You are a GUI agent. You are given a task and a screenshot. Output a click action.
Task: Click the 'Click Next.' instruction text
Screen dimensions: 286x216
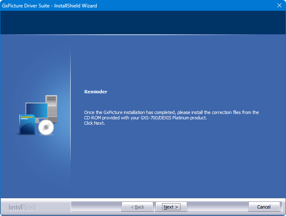point(94,123)
